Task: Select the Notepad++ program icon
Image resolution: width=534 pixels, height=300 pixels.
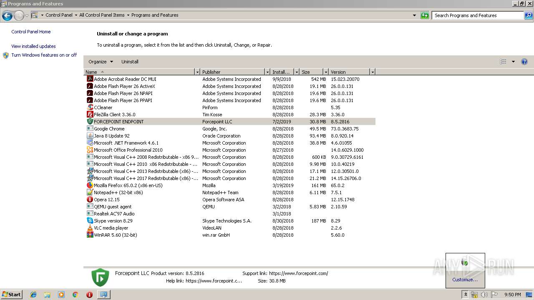Action: click(90, 192)
